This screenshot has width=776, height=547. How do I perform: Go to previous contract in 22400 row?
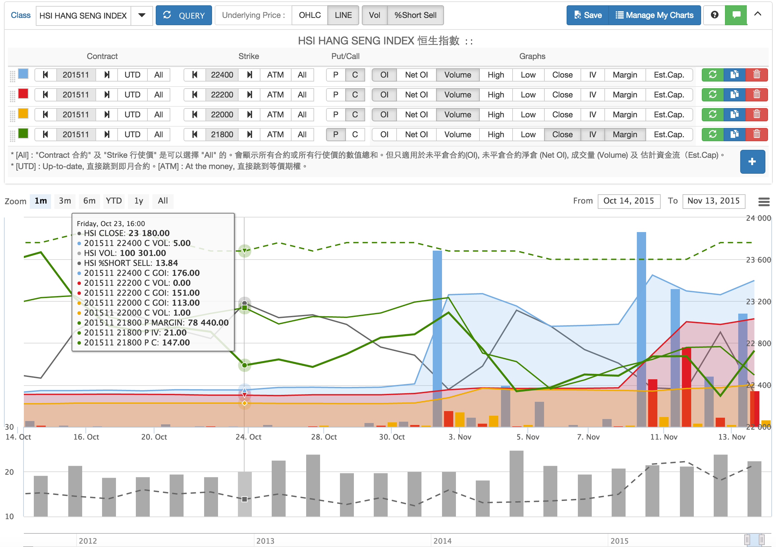tap(45, 75)
